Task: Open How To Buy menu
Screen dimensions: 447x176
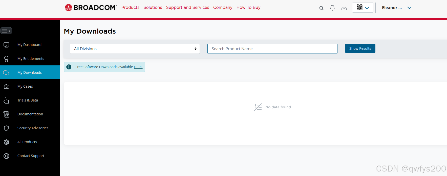Action: (x=248, y=8)
